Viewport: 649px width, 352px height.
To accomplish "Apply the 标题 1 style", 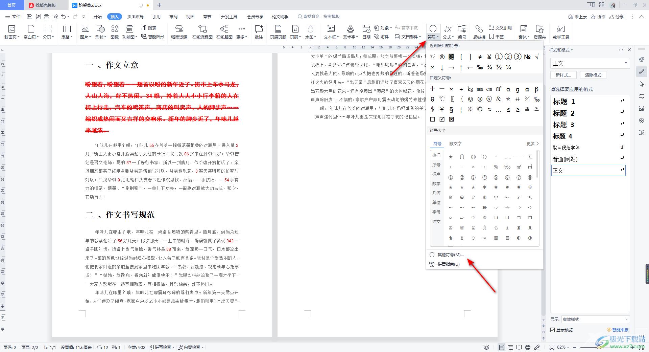I will point(588,101).
